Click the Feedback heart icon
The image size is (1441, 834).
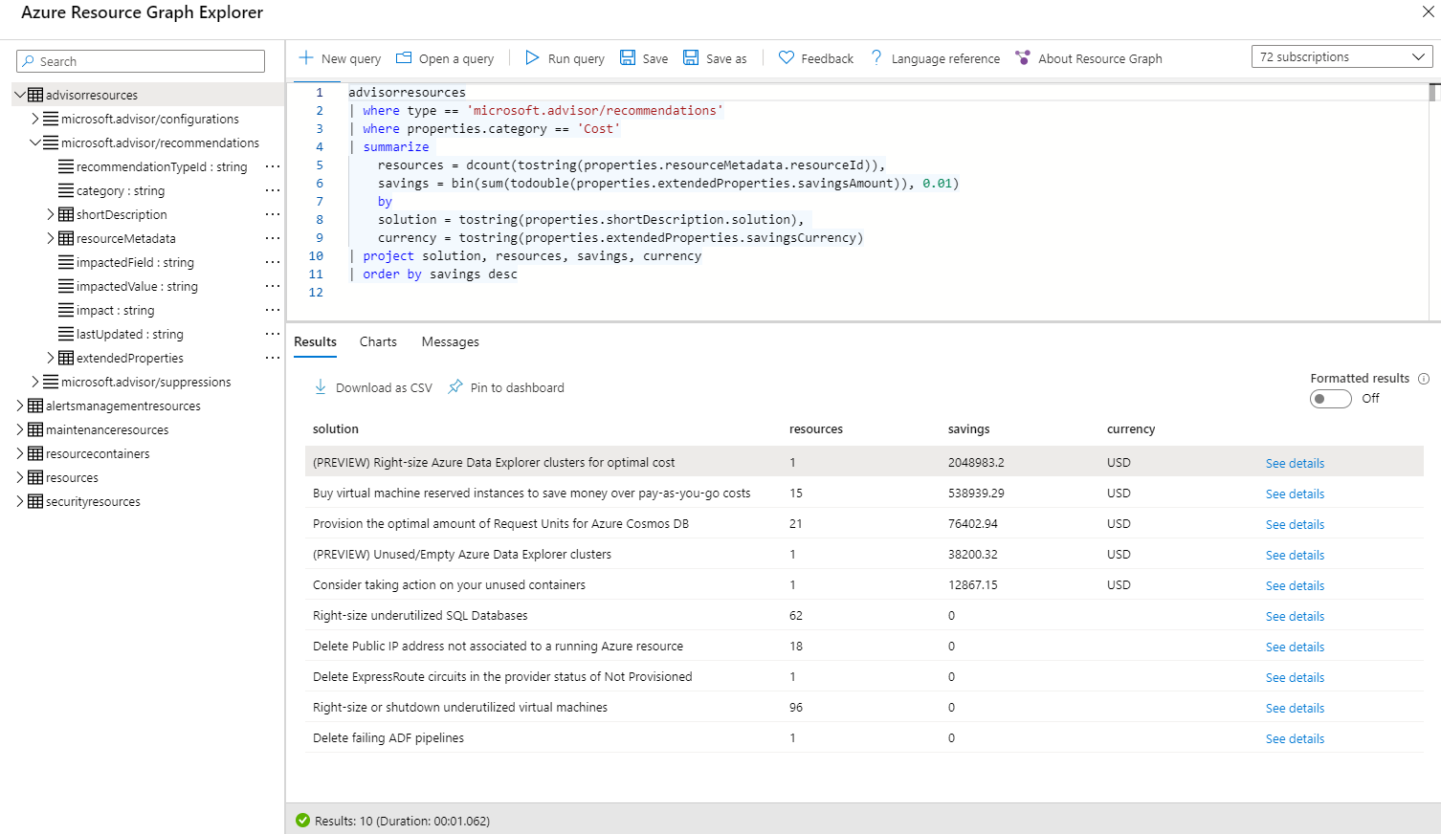click(x=787, y=57)
